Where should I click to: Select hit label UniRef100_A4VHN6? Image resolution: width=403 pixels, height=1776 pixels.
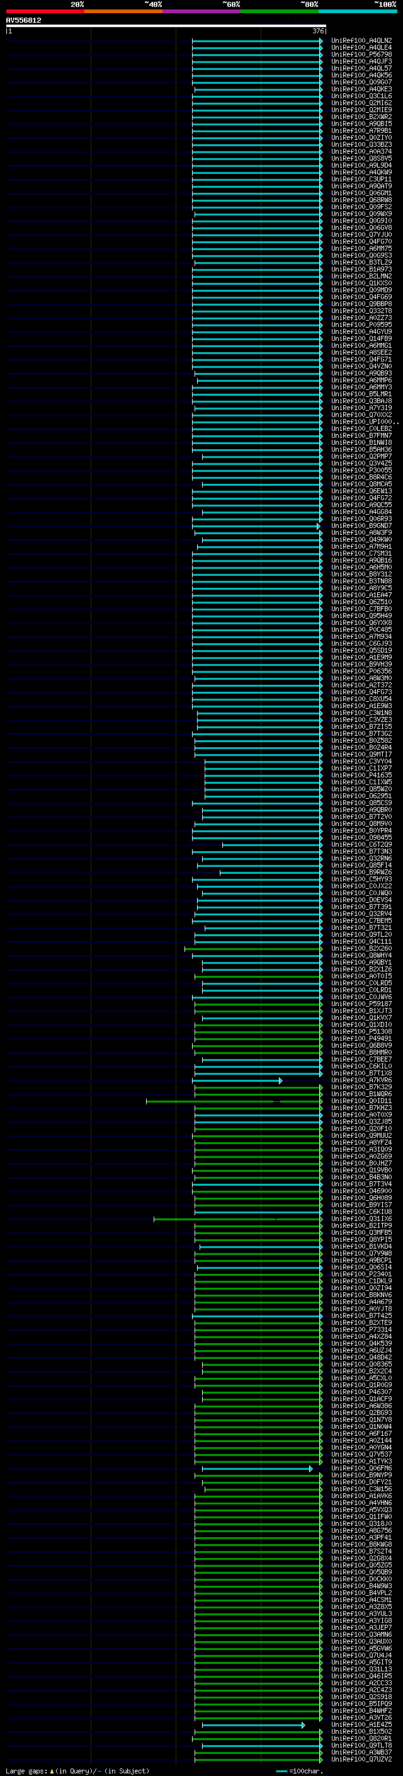(x=361, y=1503)
